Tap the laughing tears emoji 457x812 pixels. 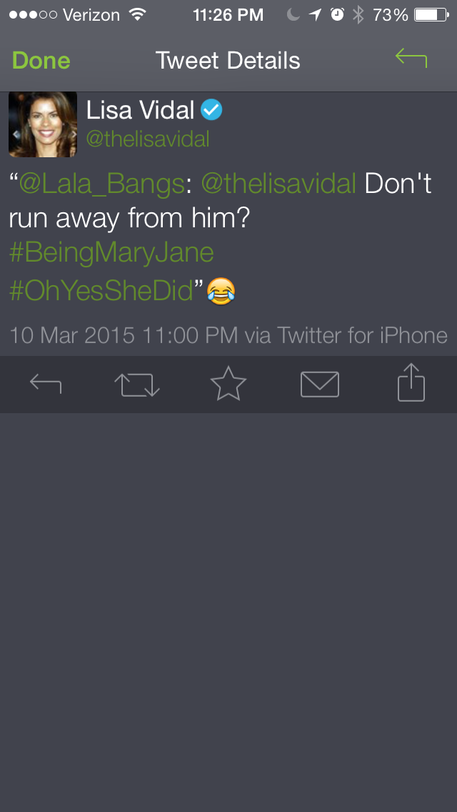click(x=221, y=291)
